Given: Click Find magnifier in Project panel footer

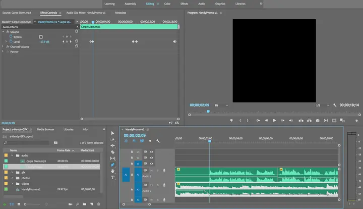Looking at the screenshot, I should (78, 204).
